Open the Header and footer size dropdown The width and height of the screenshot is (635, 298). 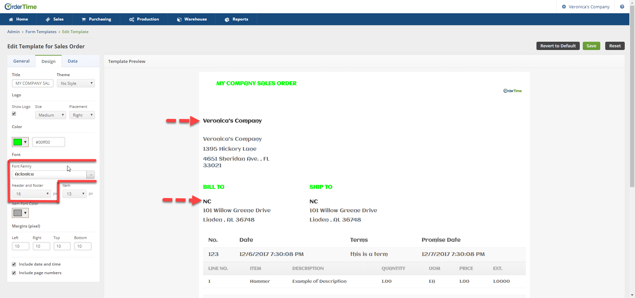(31, 194)
